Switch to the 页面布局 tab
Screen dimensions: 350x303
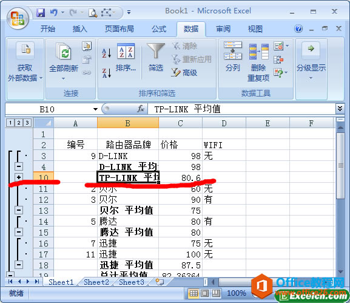click(119, 29)
